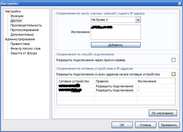Screen dimensions: 183x132
Task: Click the Правило column header
Action: pos(102,81)
